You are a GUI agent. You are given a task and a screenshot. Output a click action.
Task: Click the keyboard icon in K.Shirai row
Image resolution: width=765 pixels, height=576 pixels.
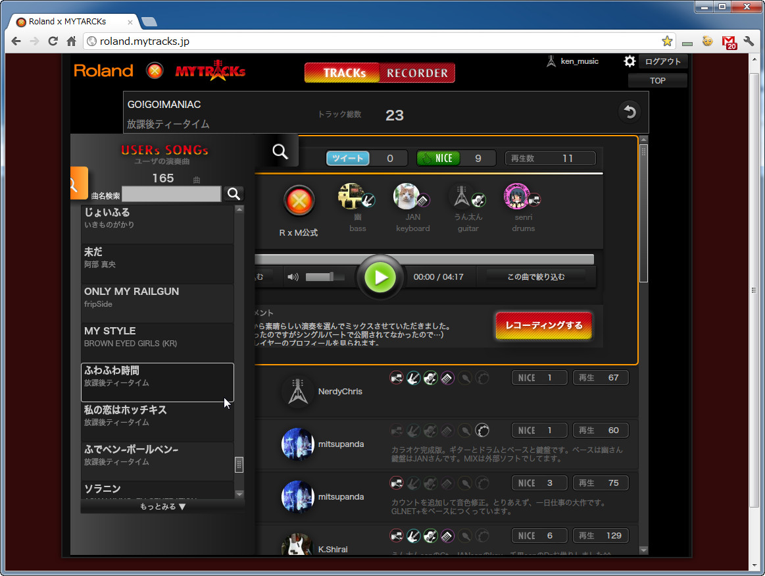(x=448, y=536)
